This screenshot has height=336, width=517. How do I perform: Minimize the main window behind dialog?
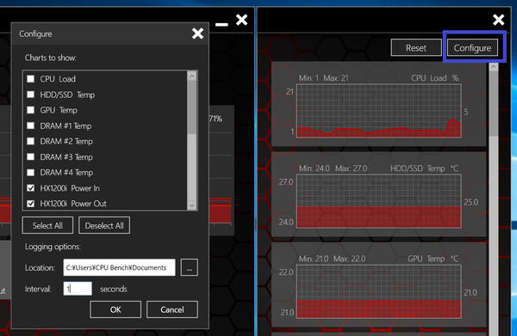point(221,24)
